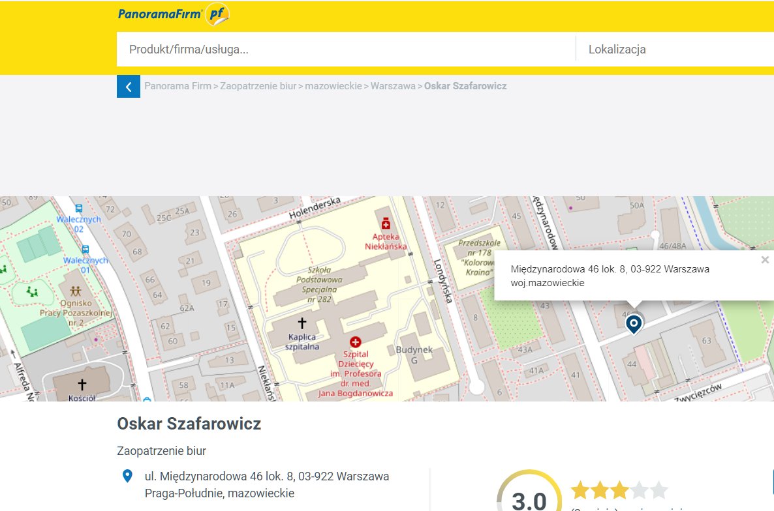The width and height of the screenshot is (774, 511).
Task: Click the first gold rating star
Action: 581,490
